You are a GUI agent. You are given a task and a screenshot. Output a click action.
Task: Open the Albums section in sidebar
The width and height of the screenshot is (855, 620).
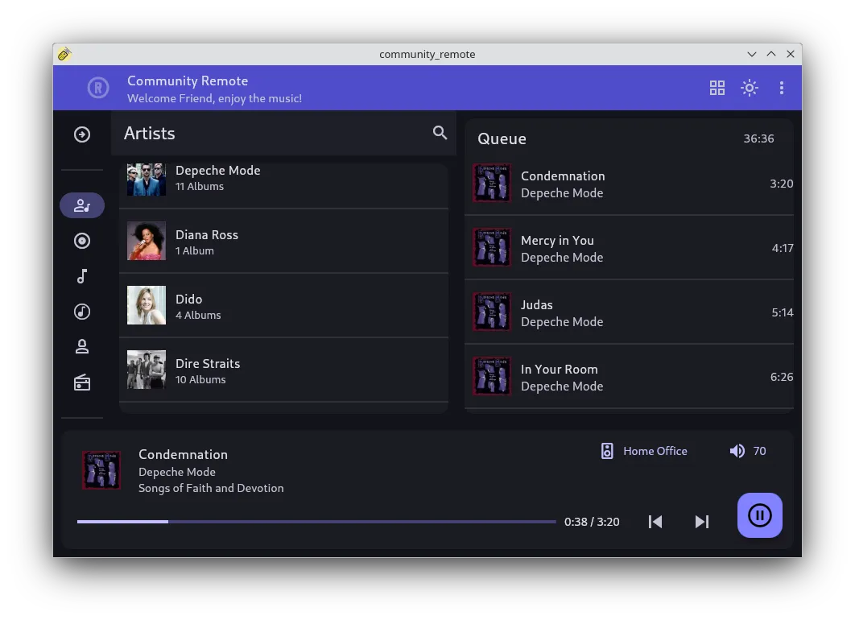(x=82, y=241)
